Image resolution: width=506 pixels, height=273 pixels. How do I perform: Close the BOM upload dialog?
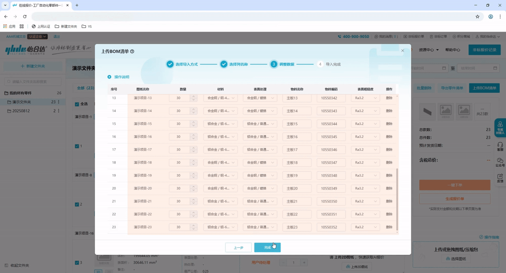pyautogui.click(x=402, y=51)
